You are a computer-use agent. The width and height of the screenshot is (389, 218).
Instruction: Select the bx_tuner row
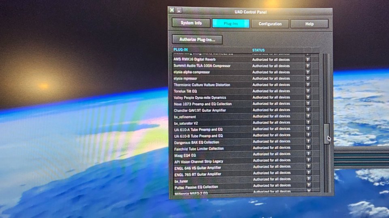point(247,180)
